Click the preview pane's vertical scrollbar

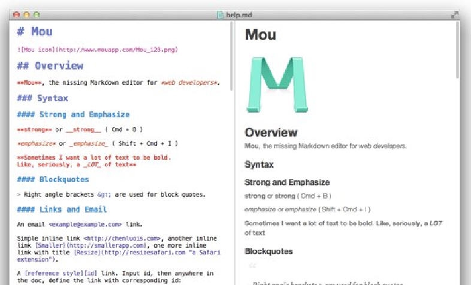(x=458, y=51)
